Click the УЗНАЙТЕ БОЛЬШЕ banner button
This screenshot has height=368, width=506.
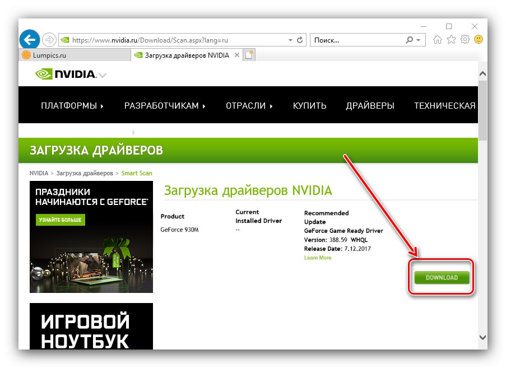[x=61, y=220]
